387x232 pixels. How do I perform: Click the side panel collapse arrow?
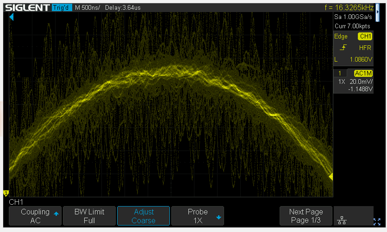coord(377,13)
